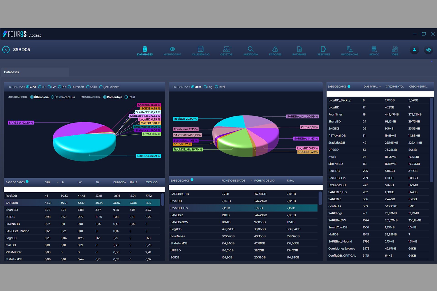This screenshot has width=437, height=291.
Task: Select Total display radio next to Porcentaje
Action: 126,97
